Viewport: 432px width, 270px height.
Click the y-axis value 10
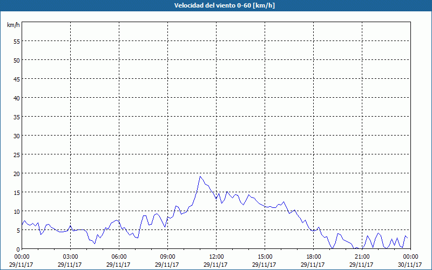click(17, 212)
